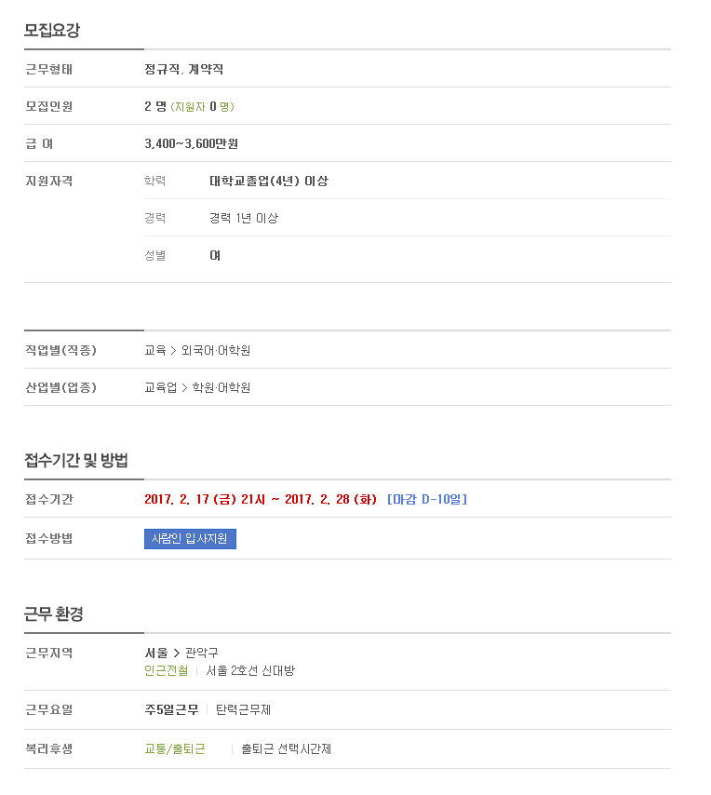The width and height of the screenshot is (711, 795).
Task: Click the 경력 1년 이상 experience requirement
Action: (x=244, y=218)
